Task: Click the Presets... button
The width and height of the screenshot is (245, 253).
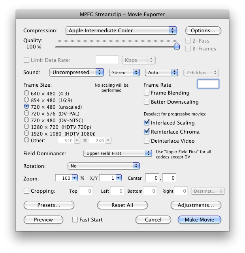Action: coord(49,205)
